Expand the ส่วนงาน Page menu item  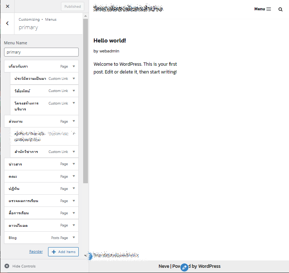pyautogui.click(x=74, y=121)
